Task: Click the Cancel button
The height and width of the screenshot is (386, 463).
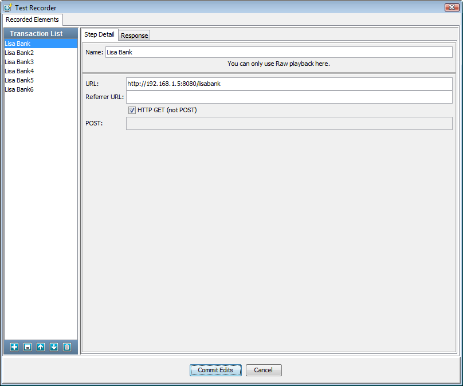Action: [x=263, y=370]
